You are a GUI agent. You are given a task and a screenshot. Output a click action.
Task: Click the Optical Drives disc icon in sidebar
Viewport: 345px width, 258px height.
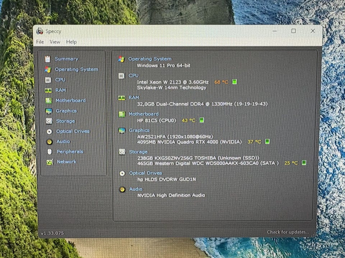[49, 132]
